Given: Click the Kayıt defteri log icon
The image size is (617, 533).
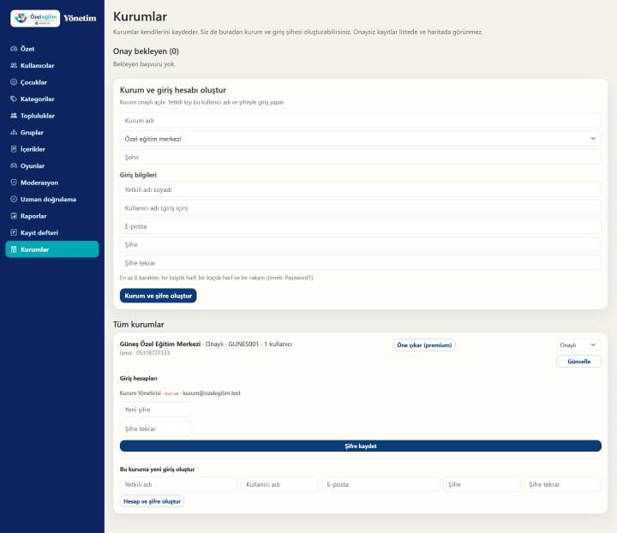Looking at the screenshot, I should click(14, 232).
